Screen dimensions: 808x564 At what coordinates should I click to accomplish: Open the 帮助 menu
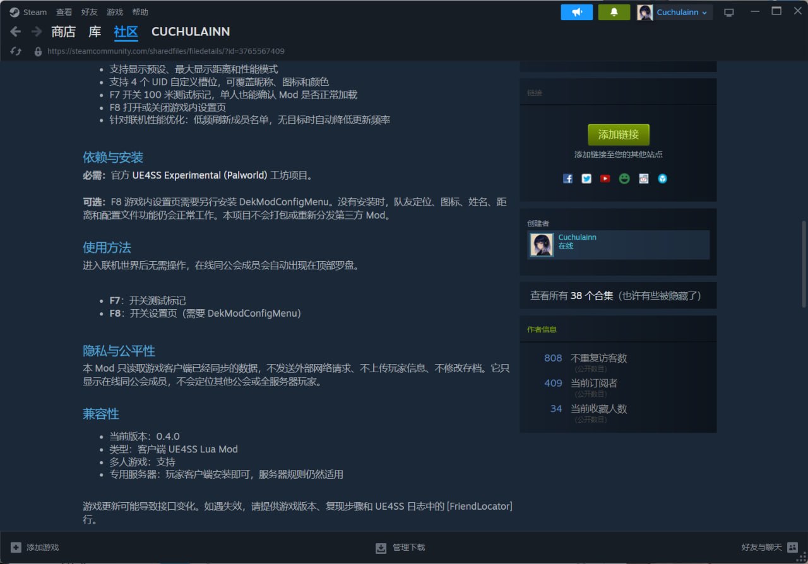140,12
